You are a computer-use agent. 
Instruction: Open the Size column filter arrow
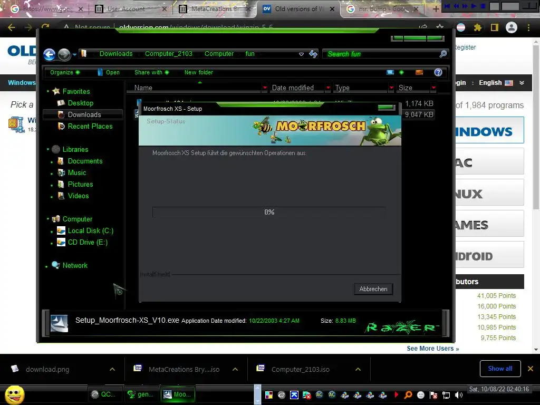(433, 88)
